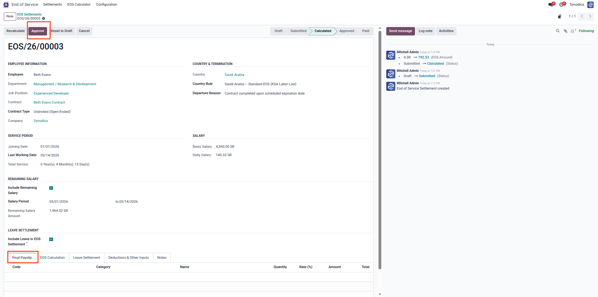Click Contract Type Unlimited (Open-Ended) field
Screen dimensions: 598x297
pos(52,112)
